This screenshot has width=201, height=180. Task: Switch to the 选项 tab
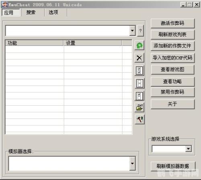pyautogui.click(x=55, y=12)
